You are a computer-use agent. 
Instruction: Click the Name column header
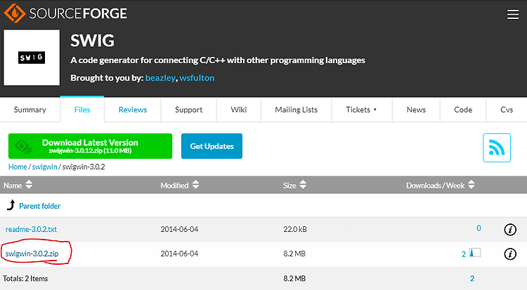[13, 186]
